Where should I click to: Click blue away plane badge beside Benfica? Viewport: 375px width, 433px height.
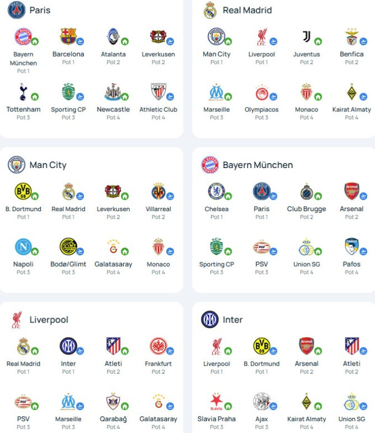pyautogui.click(x=363, y=41)
